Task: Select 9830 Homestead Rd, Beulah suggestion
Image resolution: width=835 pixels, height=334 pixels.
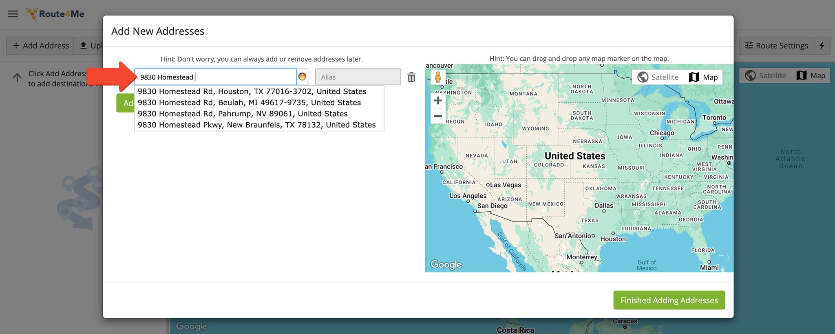Action: [x=259, y=102]
